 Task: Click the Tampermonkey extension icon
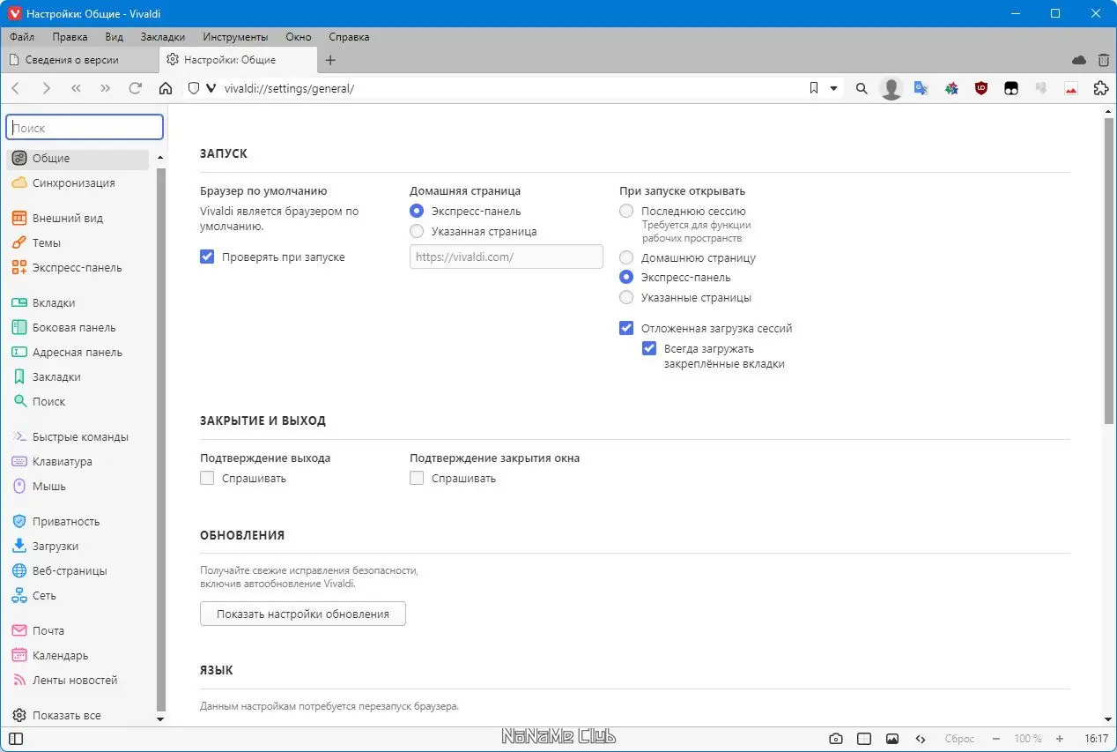coord(1011,88)
